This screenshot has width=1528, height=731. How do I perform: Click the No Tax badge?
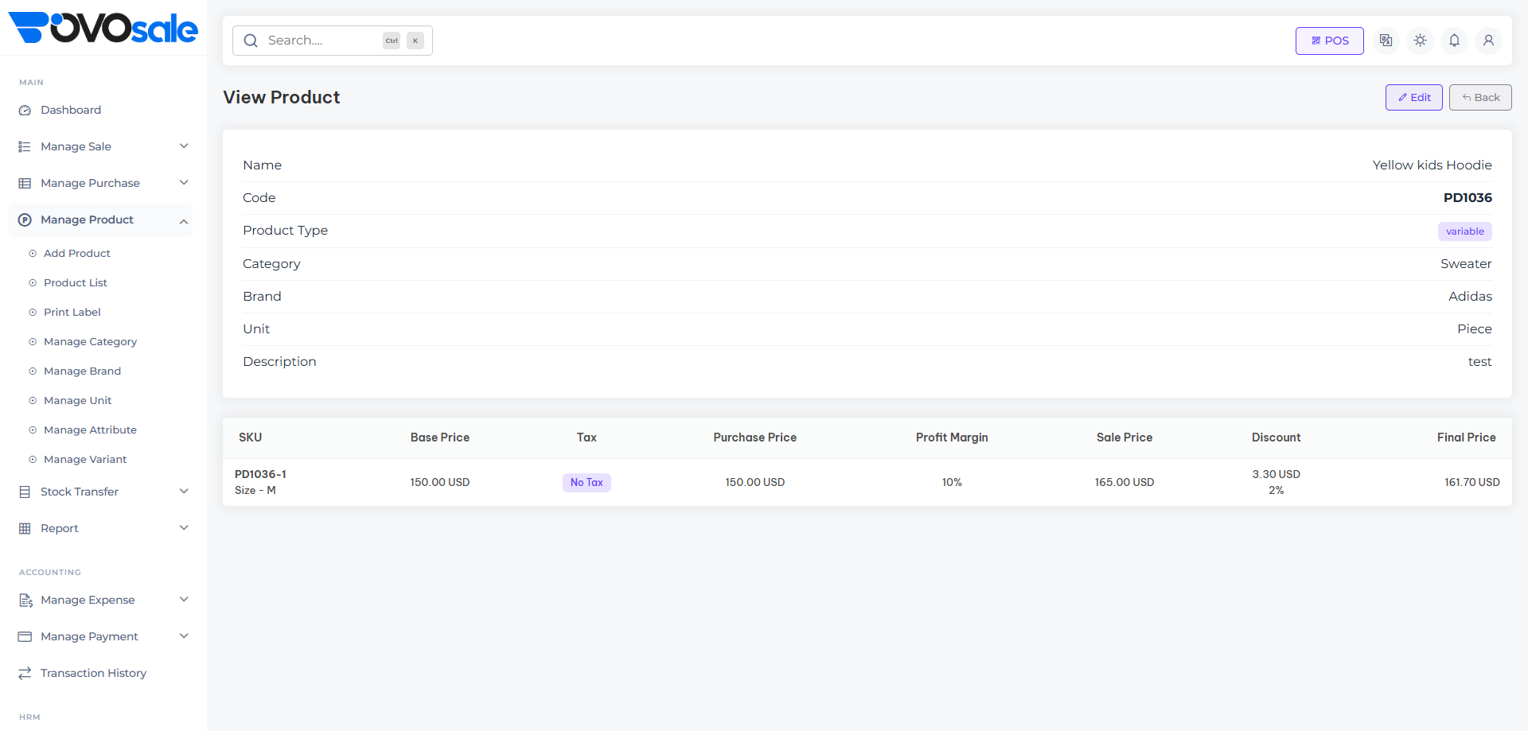[587, 483]
